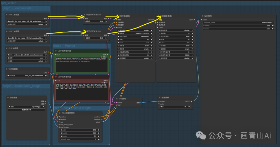This screenshot has height=147, width=280.
Task: Click the 随机种 seed field 990422721320170
Action: coord(135,33)
